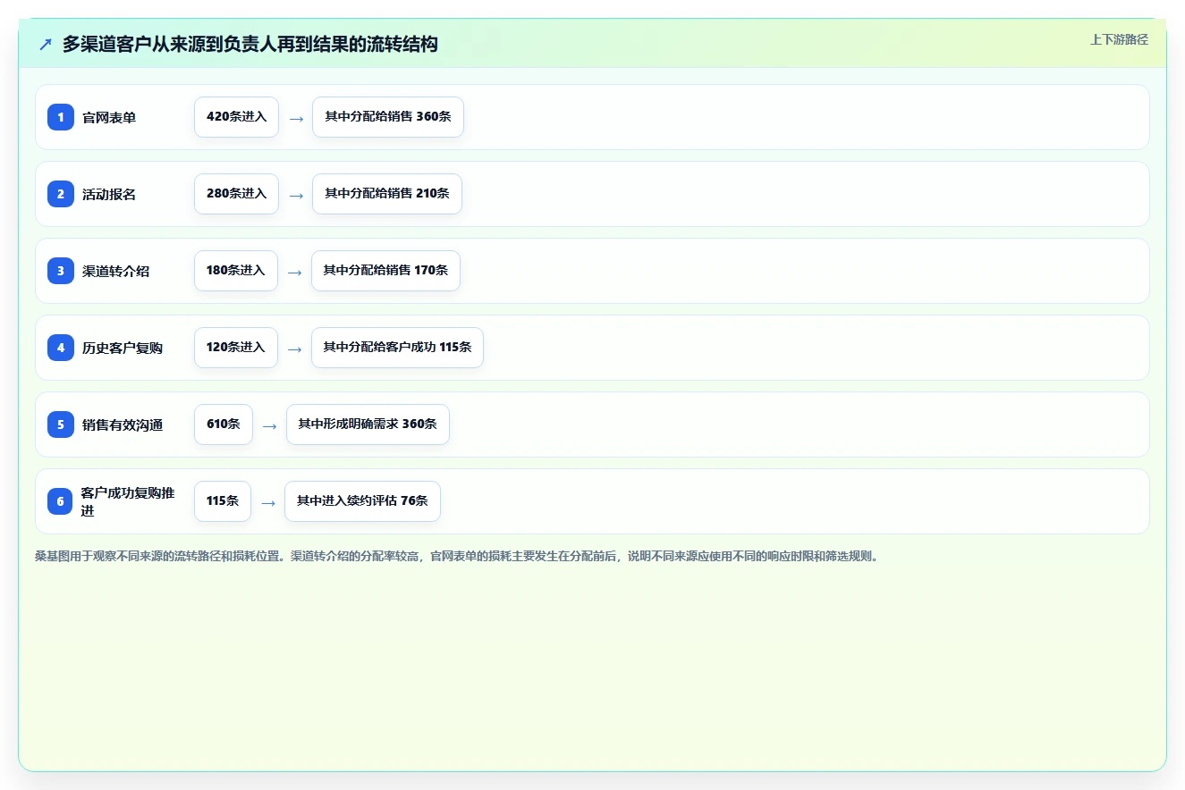1185x790 pixels.
Task: Click the 610条 chip
Action: 224,424
